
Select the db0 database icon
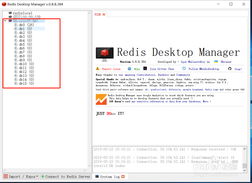16,25
